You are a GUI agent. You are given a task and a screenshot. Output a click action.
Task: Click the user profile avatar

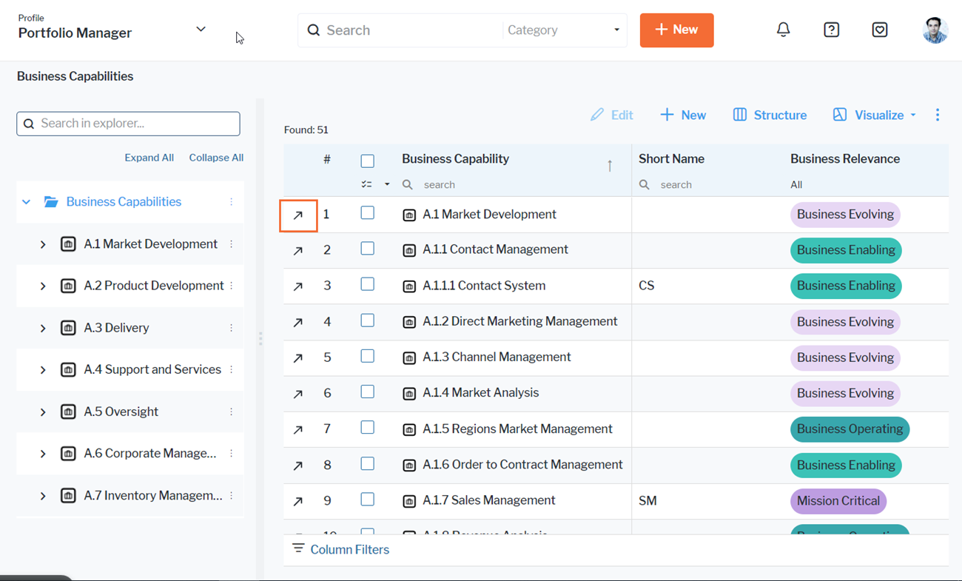[x=935, y=30]
